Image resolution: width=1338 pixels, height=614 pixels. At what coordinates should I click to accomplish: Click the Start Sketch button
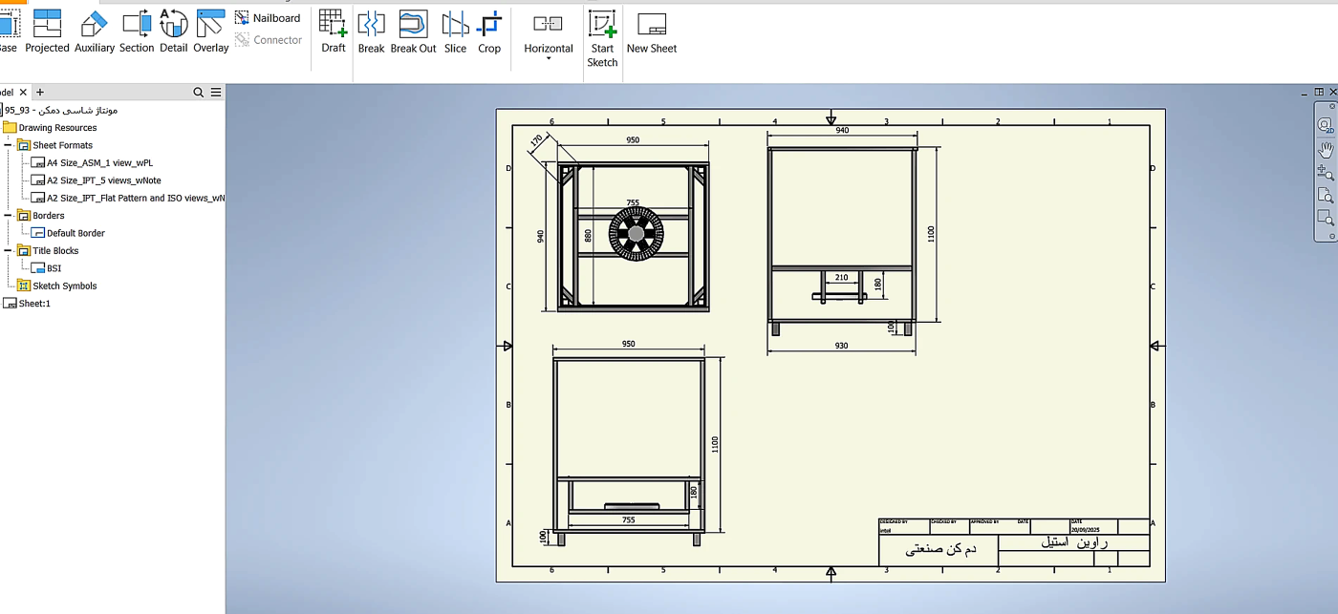pyautogui.click(x=602, y=39)
